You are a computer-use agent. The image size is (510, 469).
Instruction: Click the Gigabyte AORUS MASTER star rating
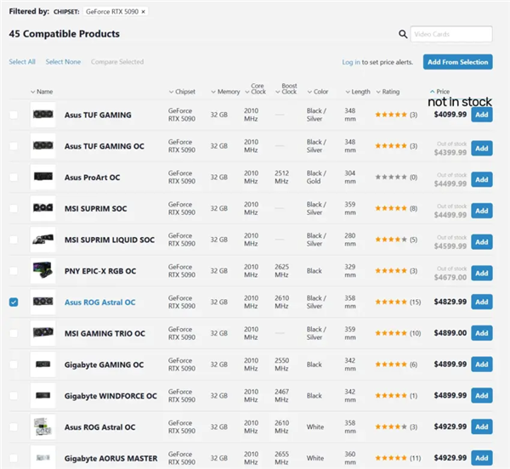pos(391,458)
